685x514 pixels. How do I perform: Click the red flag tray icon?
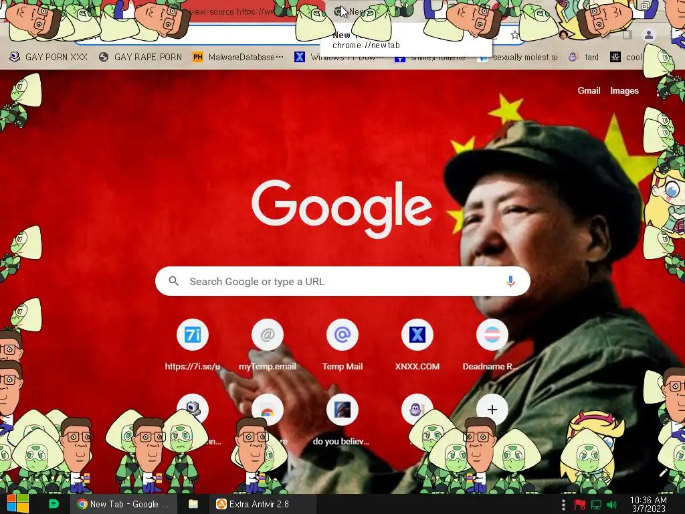click(x=580, y=505)
